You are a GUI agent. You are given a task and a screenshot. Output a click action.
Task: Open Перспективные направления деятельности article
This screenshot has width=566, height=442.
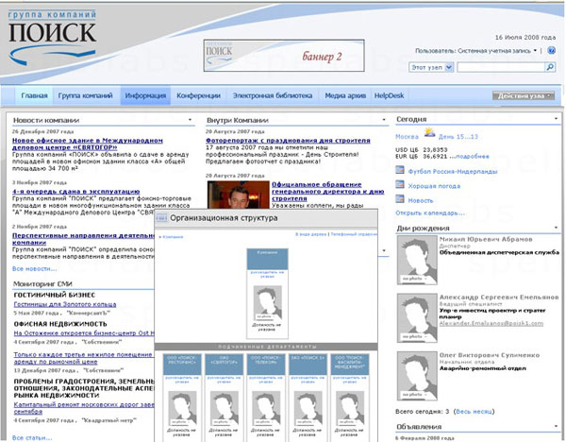pos(84,239)
